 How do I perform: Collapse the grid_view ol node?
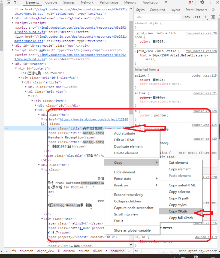coord(26,92)
